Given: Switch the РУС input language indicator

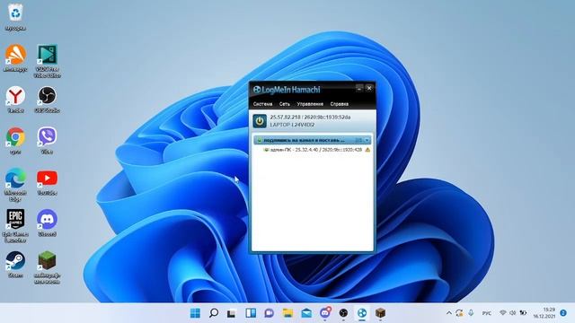Looking at the screenshot, I should (487, 313).
